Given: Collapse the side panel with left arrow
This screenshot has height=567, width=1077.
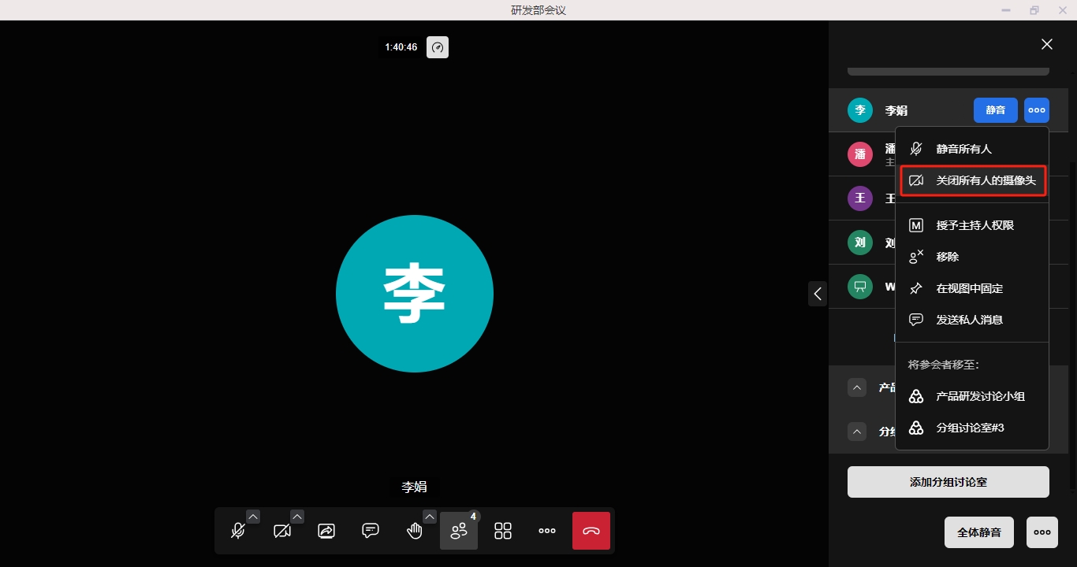Looking at the screenshot, I should (818, 294).
